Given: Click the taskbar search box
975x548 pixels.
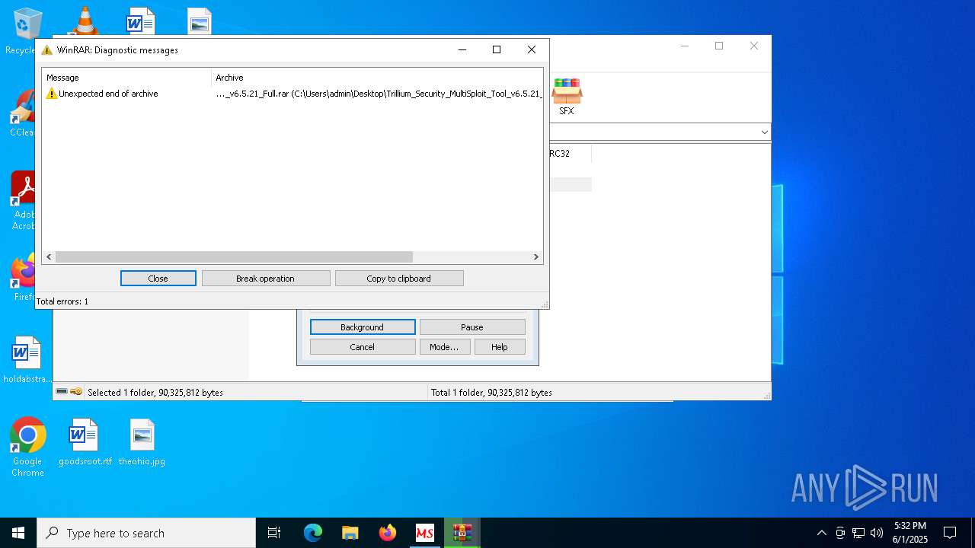Looking at the screenshot, I should [146, 533].
